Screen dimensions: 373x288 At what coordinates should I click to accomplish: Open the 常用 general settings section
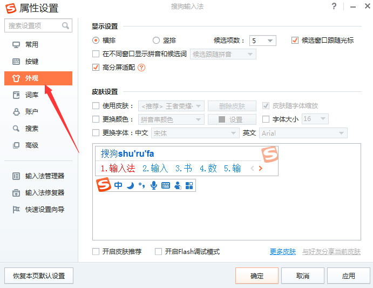[x=38, y=44]
